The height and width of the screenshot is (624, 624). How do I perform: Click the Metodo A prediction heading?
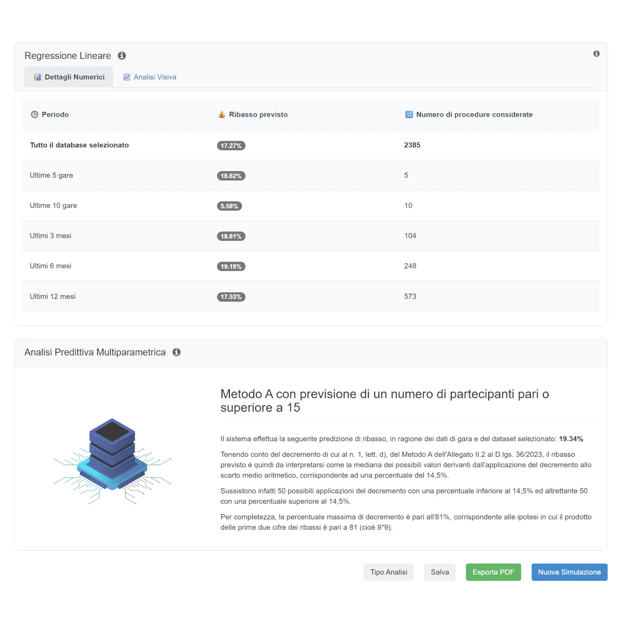point(384,400)
